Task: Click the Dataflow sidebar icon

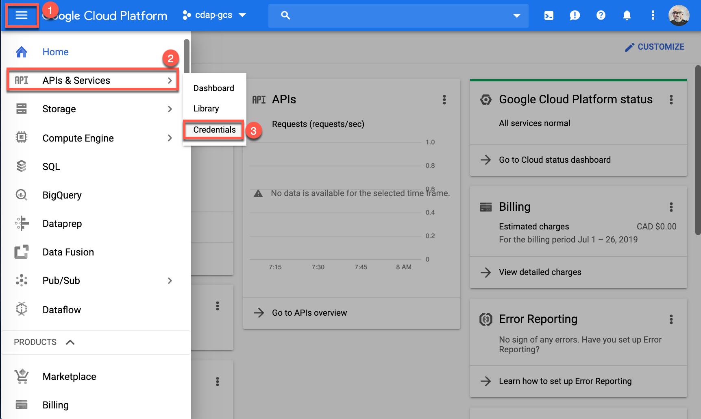Action: click(x=21, y=309)
